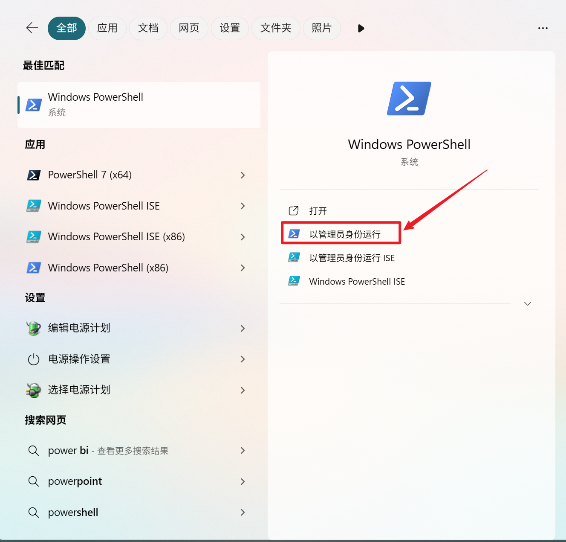Expand the power bi web result chevron
Screen dimensions: 566x542
243,451
